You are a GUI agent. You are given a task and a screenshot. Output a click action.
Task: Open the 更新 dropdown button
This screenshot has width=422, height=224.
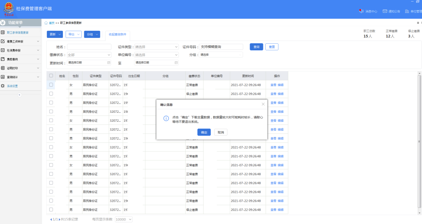55,34
